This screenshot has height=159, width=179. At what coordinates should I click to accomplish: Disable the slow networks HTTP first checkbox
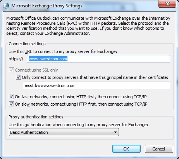11,104
